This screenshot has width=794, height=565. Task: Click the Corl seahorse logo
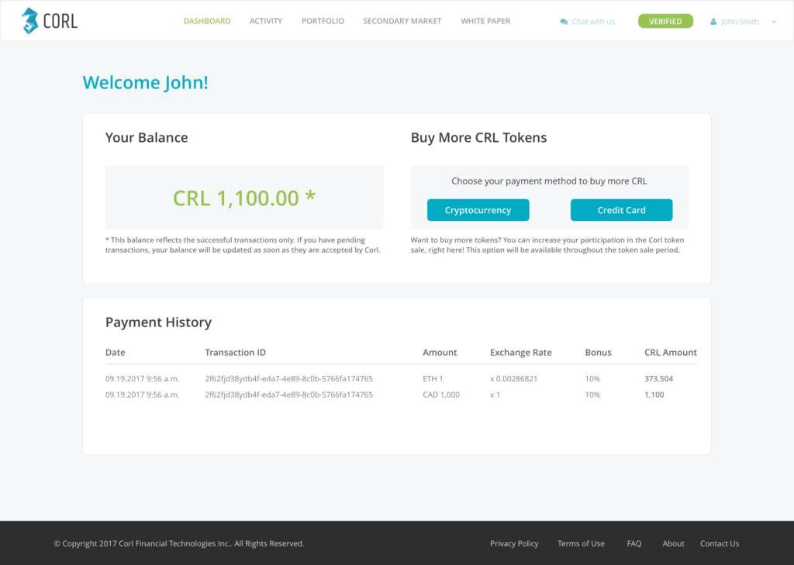coord(31,20)
